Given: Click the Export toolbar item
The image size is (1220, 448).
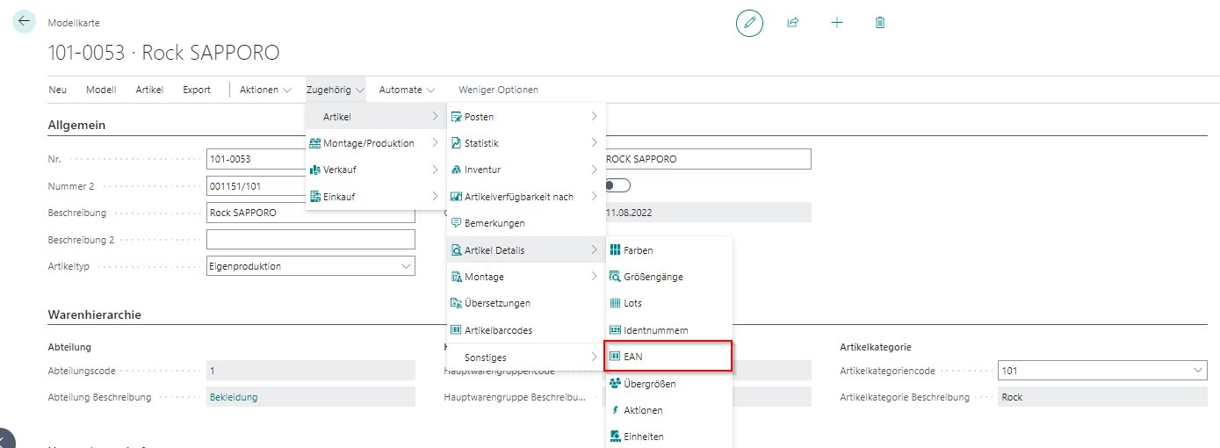Looking at the screenshot, I should [197, 90].
